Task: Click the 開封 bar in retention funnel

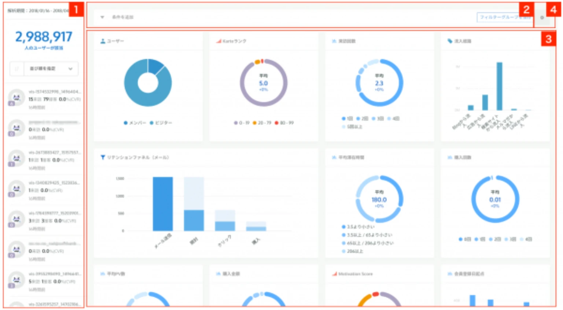Action: tap(194, 220)
